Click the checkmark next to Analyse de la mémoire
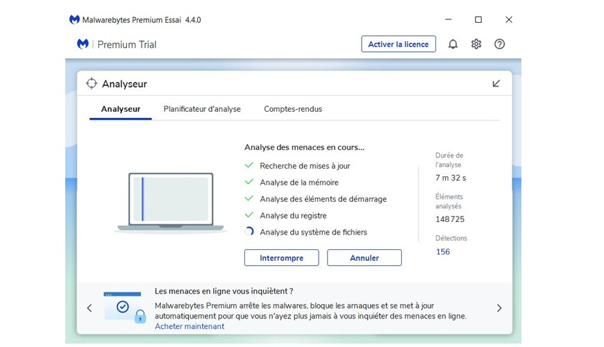Viewport: 604px width, 347px height. pos(249,182)
